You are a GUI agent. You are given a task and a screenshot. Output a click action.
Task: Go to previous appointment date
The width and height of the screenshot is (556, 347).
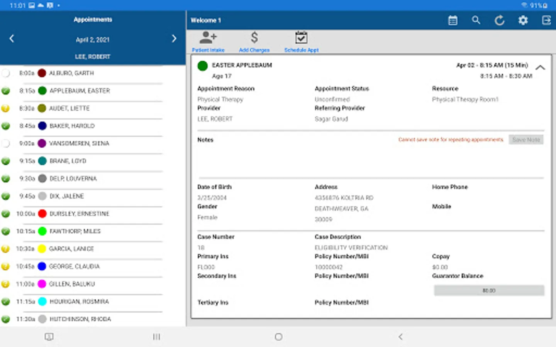(x=12, y=39)
